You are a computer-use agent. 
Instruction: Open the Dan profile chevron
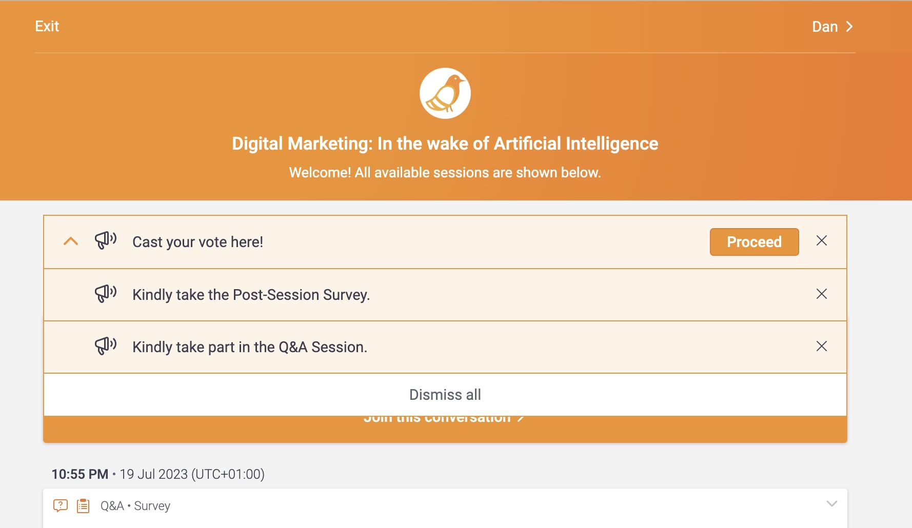pyautogui.click(x=849, y=27)
